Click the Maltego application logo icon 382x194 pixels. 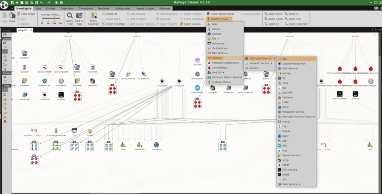click(4, 4)
